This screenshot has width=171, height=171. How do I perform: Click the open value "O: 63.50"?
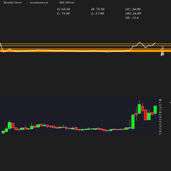click(x=63, y=9)
